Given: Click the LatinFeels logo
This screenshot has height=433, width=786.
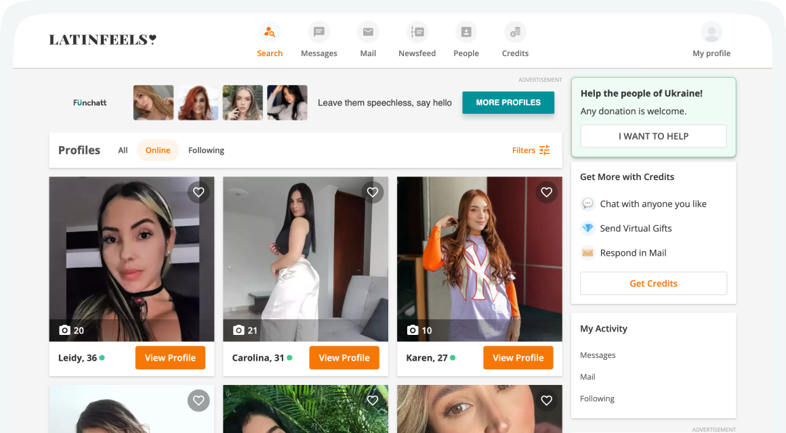Looking at the screenshot, I should click(x=102, y=40).
